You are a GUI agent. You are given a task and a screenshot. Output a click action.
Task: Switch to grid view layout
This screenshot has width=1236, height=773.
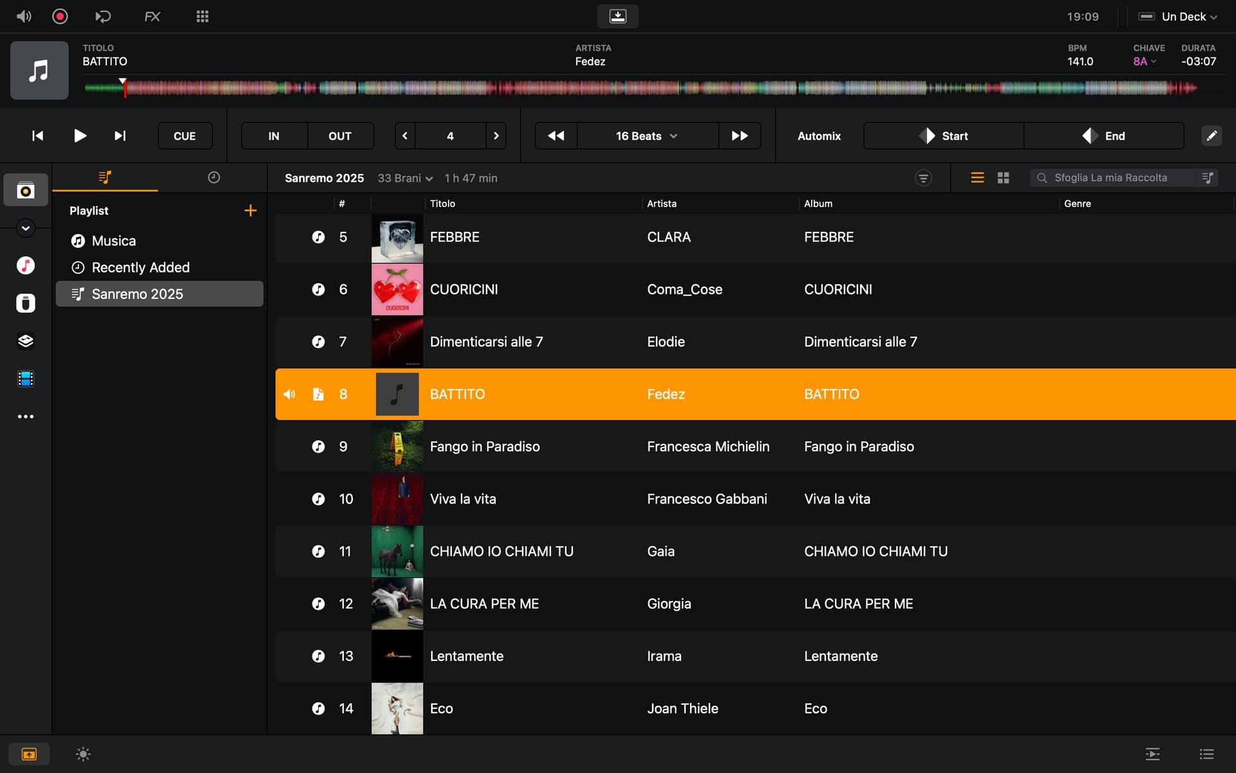pos(1003,178)
